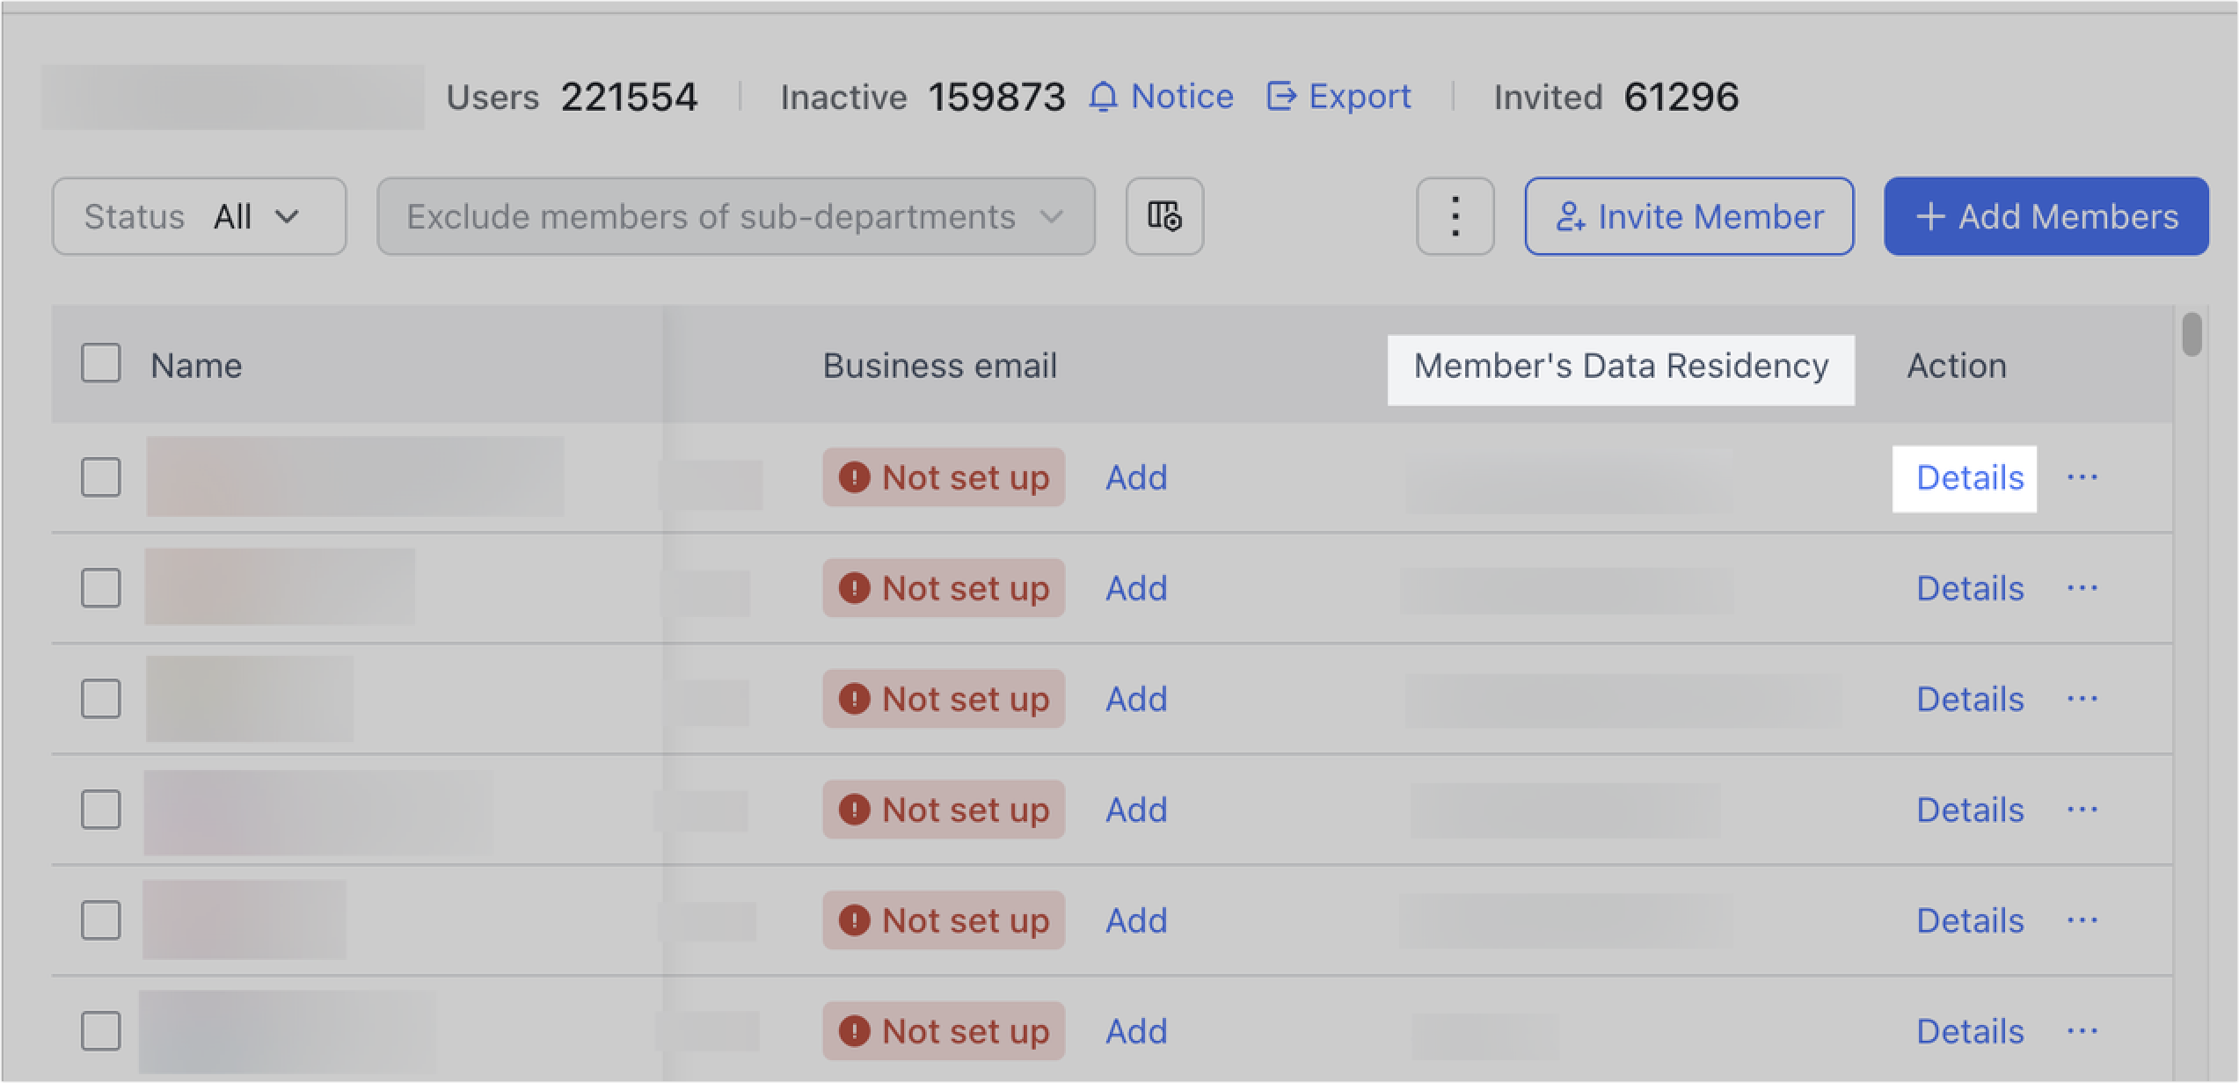The height and width of the screenshot is (1083, 2239).
Task: Open more actions ellipsis in sixth row
Action: coord(2082,1031)
